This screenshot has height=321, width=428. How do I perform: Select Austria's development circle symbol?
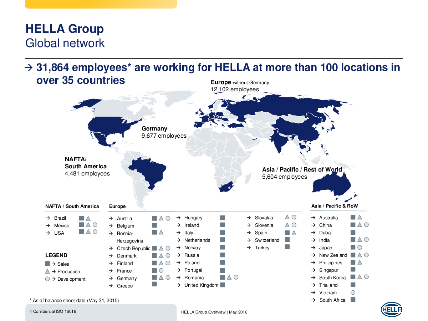168,218
